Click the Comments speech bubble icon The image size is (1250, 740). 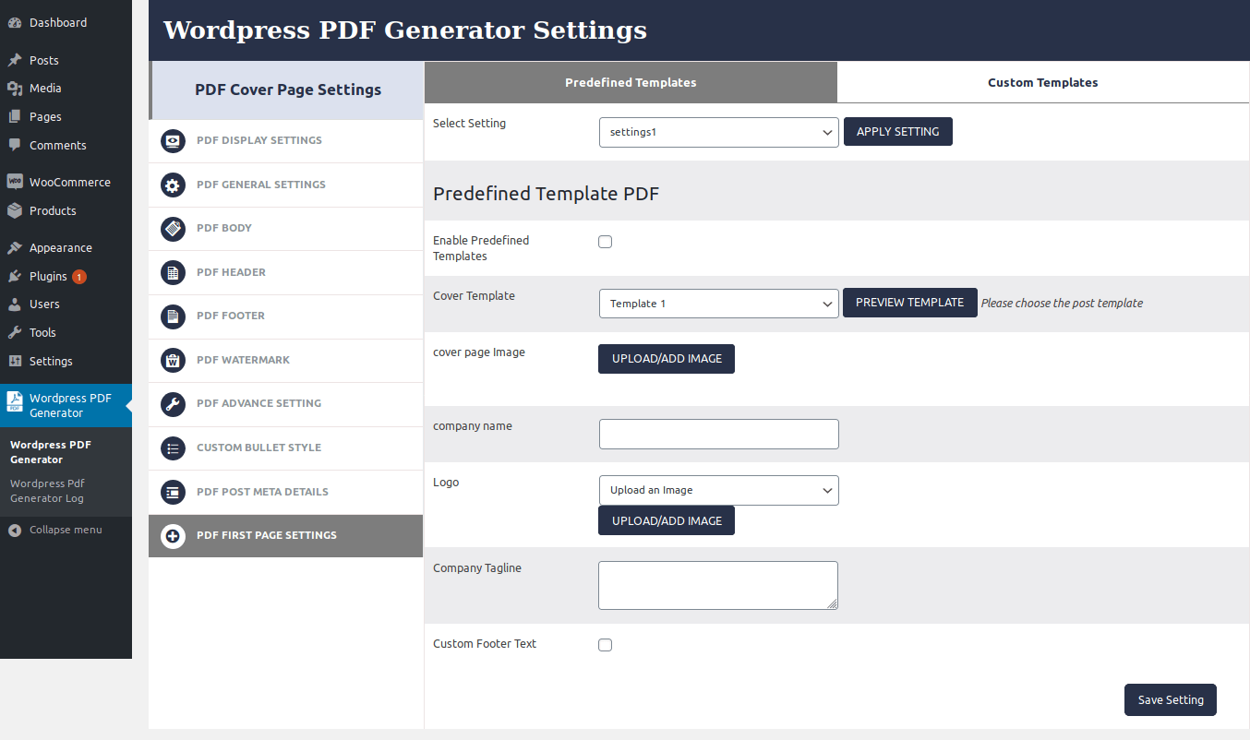pos(15,145)
